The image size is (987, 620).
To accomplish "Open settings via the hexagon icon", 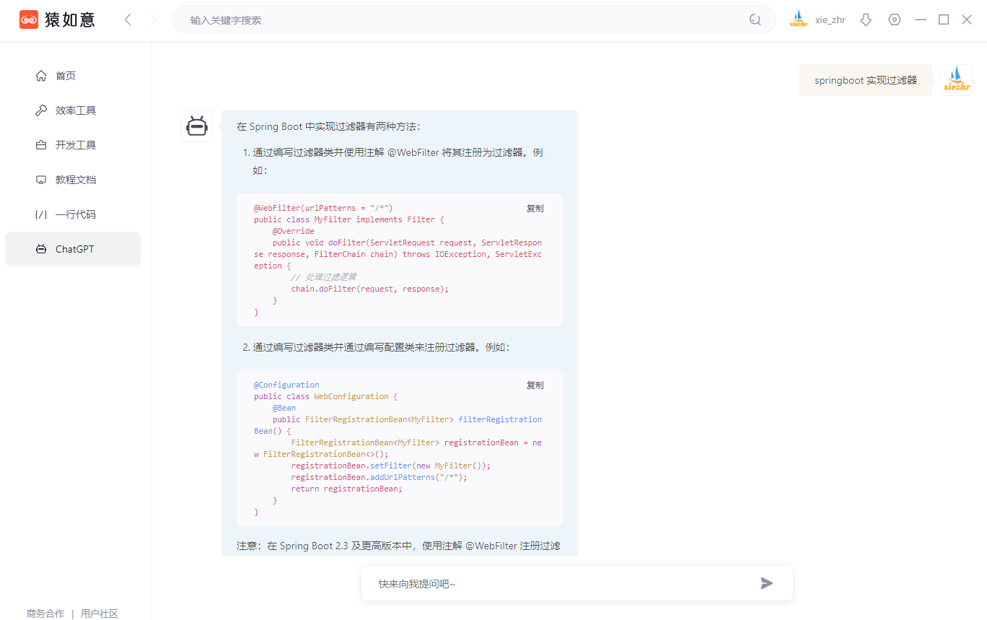I will (x=895, y=20).
